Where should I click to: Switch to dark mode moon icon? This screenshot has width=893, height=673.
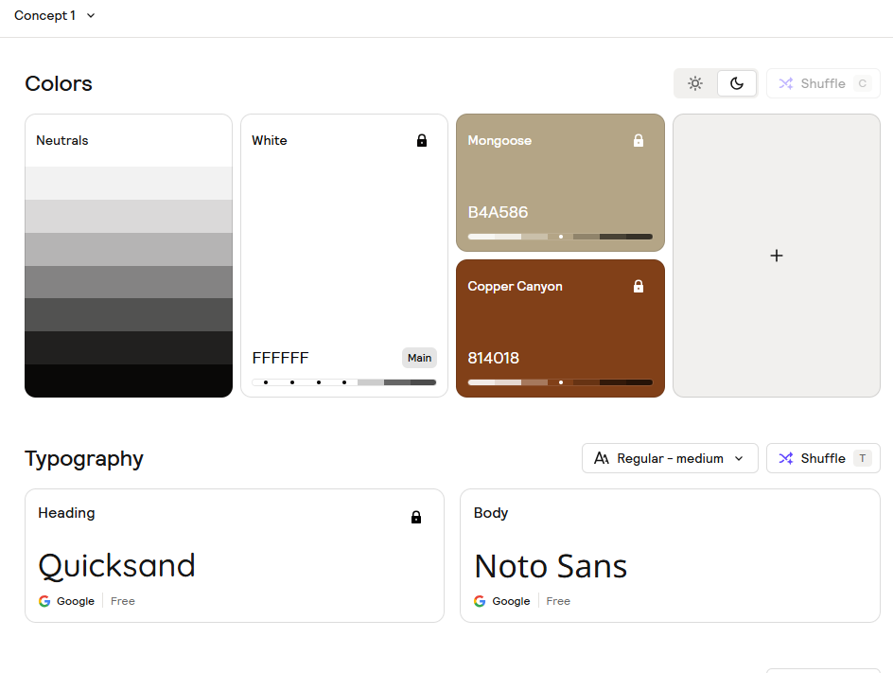(x=736, y=83)
